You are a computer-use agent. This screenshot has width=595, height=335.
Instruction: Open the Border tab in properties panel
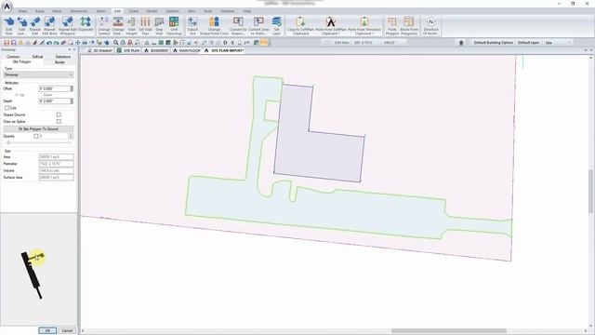coord(59,62)
